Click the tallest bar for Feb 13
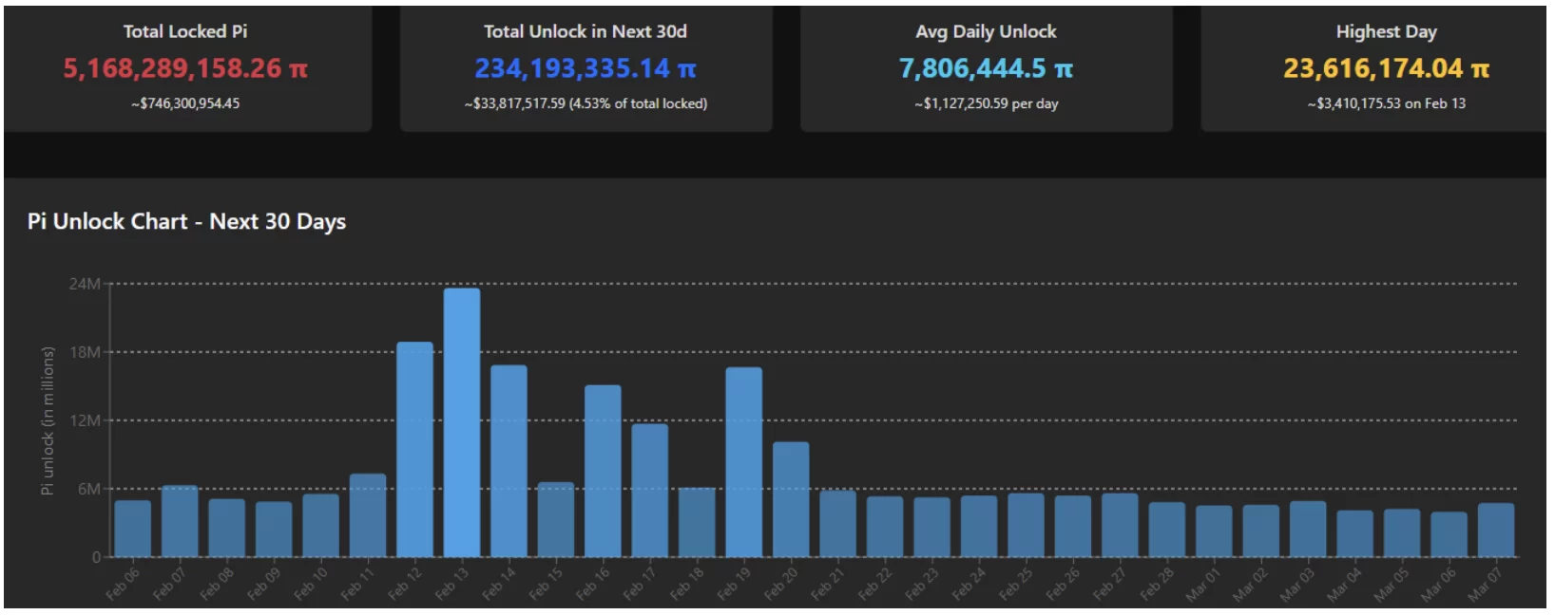 coord(462,422)
